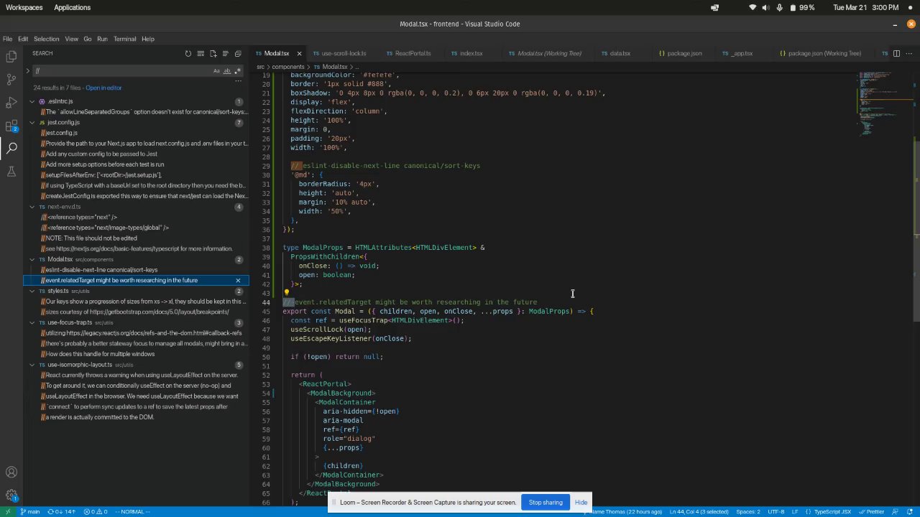Image resolution: width=920 pixels, height=517 pixels.
Task: Open the Testing flask view
Action: 11,171
